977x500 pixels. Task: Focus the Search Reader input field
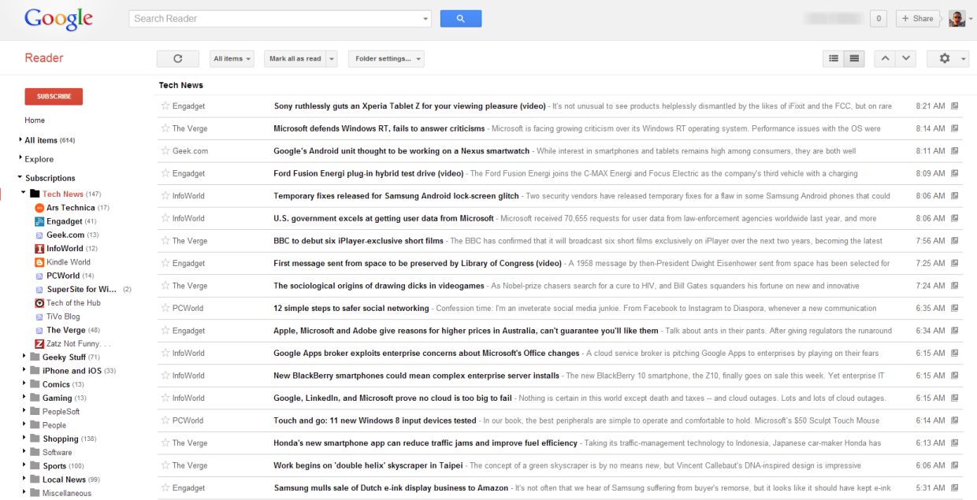click(x=275, y=18)
